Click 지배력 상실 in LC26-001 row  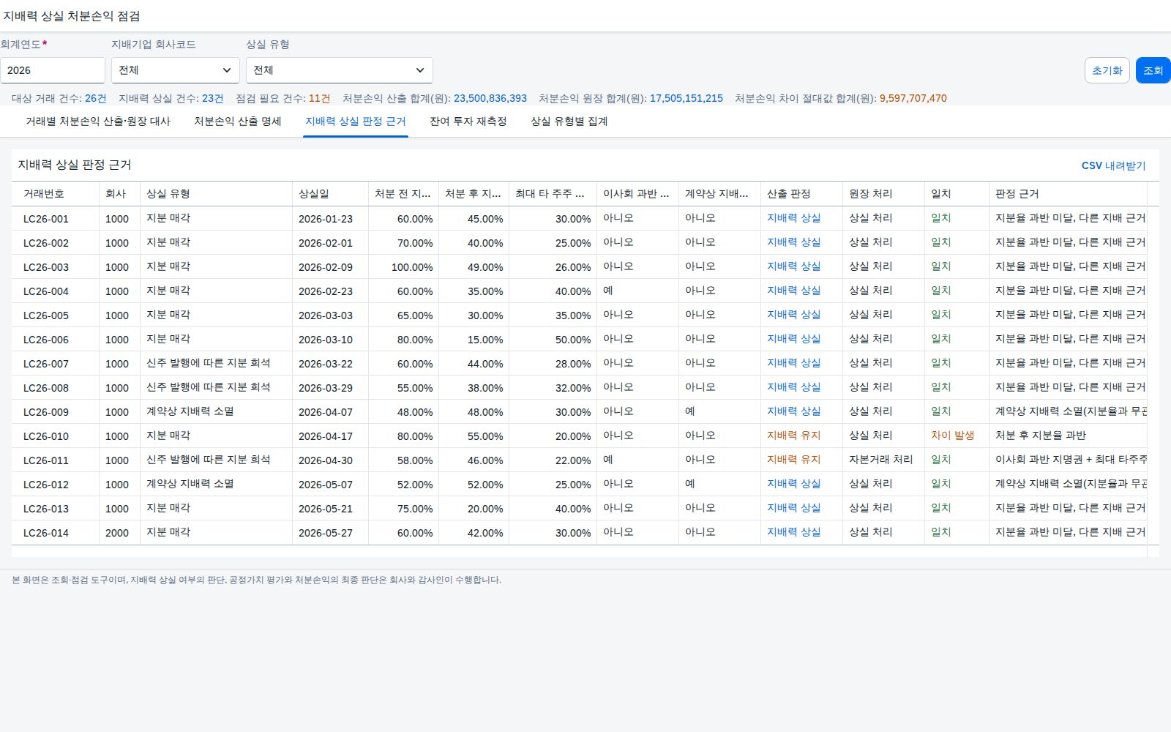(793, 218)
